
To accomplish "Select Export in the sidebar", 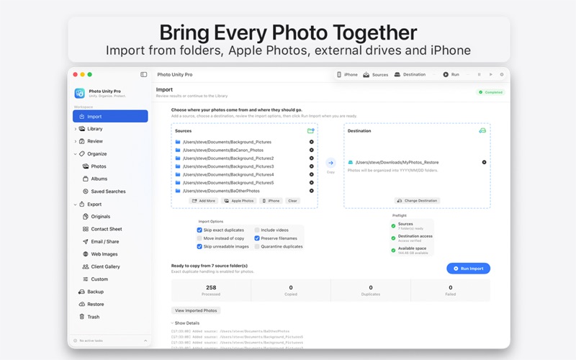I will click(94, 204).
